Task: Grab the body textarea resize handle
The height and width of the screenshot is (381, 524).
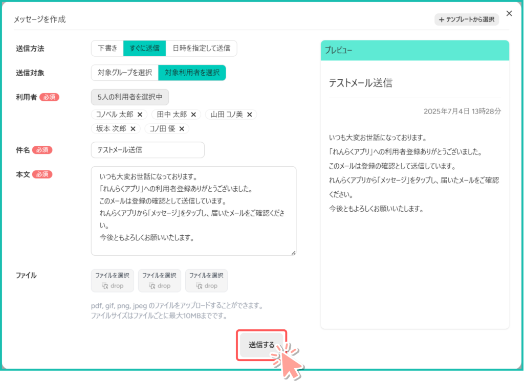Action: pyautogui.click(x=294, y=253)
